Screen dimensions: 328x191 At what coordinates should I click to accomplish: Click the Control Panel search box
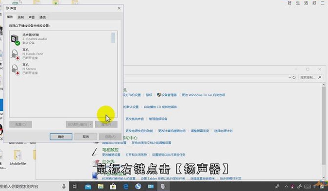[311, 77]
